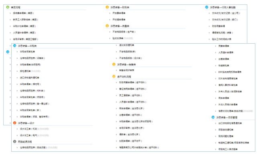Click the orange badge beside 派思装备—质量类

pyautogui.click(x=107, y=26)
